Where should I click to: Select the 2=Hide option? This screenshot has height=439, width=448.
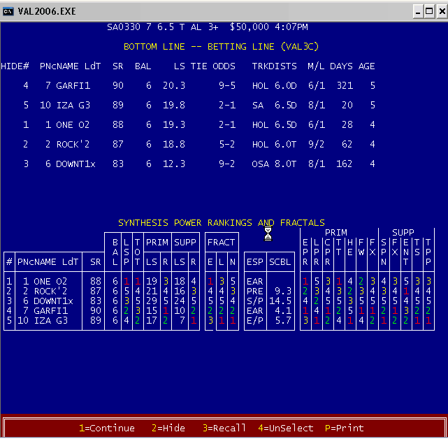[x=168, y=428]
